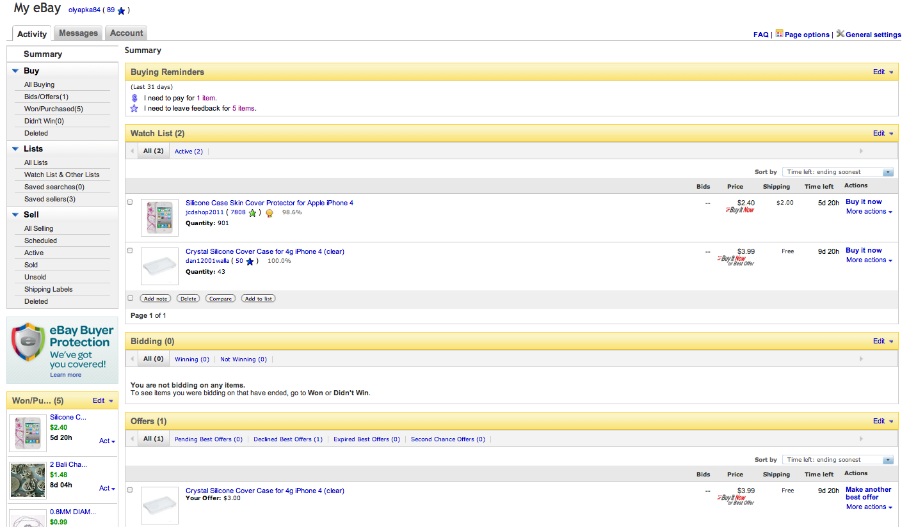Click the top-rated seller badge for jcdshop2011
This screenshot has height=527, width=909.
[x=269, y=213]
